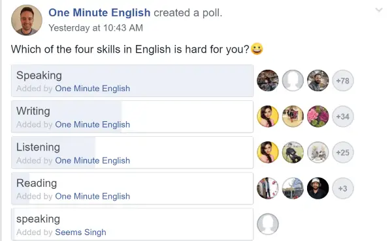Show the +34 more Writing voters
Image resolution: width=392 pixels, height=241 pixels.
point(343,117)
